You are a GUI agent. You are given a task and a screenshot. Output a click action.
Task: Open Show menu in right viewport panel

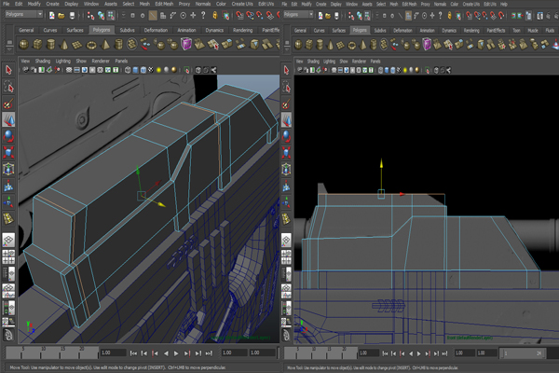[344, 62]
